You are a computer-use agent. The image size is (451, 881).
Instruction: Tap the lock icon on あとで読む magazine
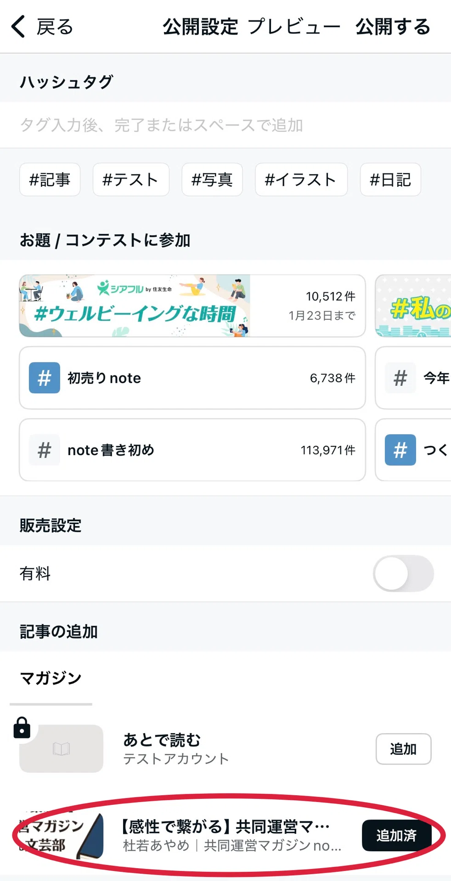[22, 728]
